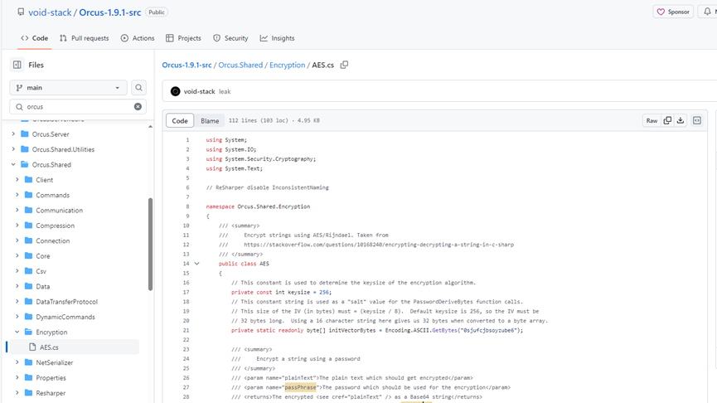Open the Pull requests tab
The image size is (717, 403).
85,38
